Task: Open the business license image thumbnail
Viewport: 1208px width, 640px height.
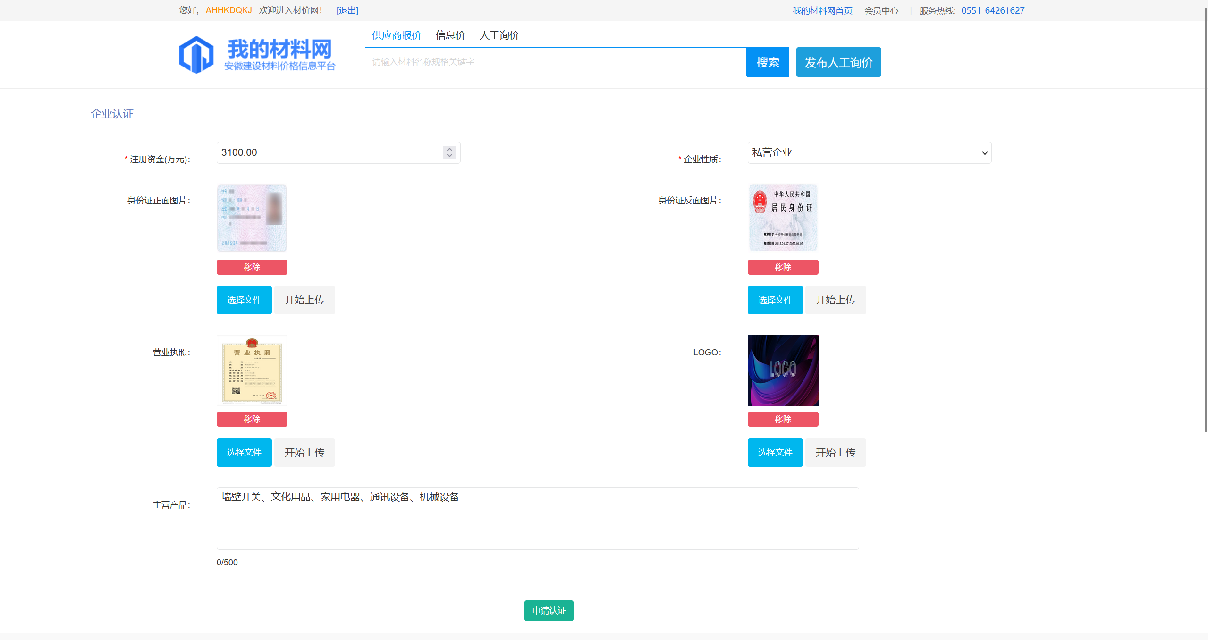Action: [x=252, y=371]
